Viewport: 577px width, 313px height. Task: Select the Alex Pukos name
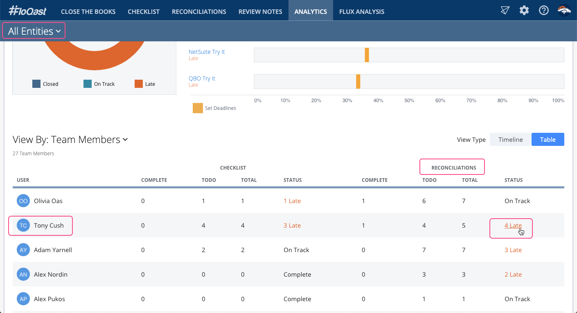pyautogui.click(x=50, y=299)
